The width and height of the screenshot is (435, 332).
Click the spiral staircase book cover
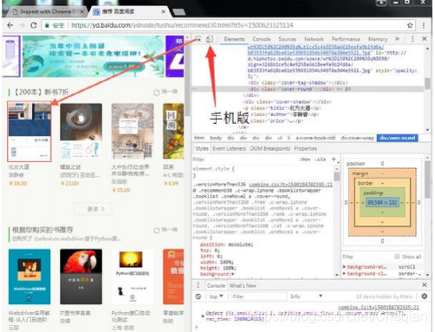coord(81,131)
